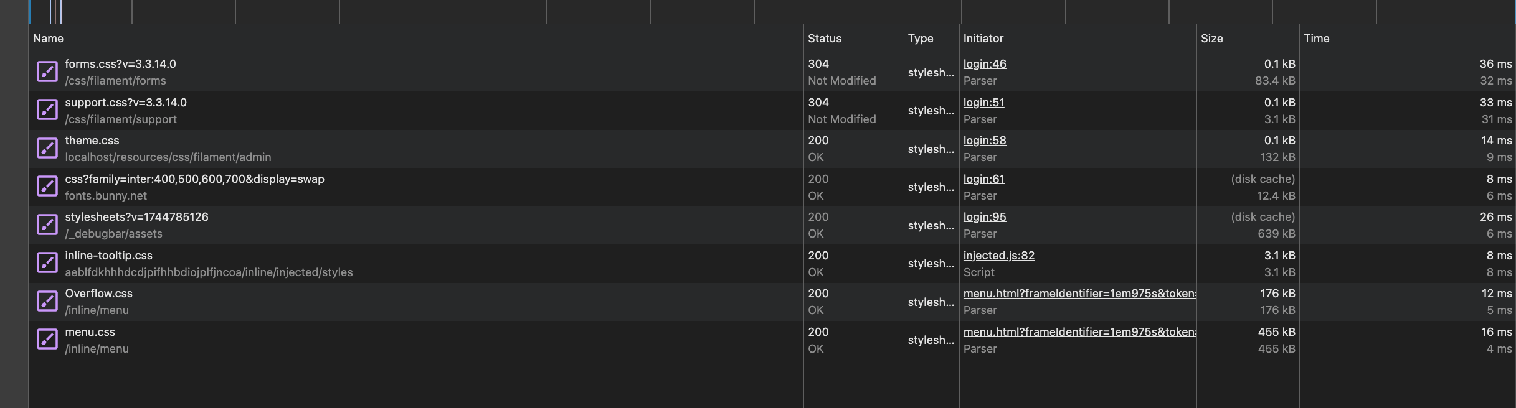Click the icon for the fonts.bunny.net css request
The image size is (1516, 408).
pos(47,187)
